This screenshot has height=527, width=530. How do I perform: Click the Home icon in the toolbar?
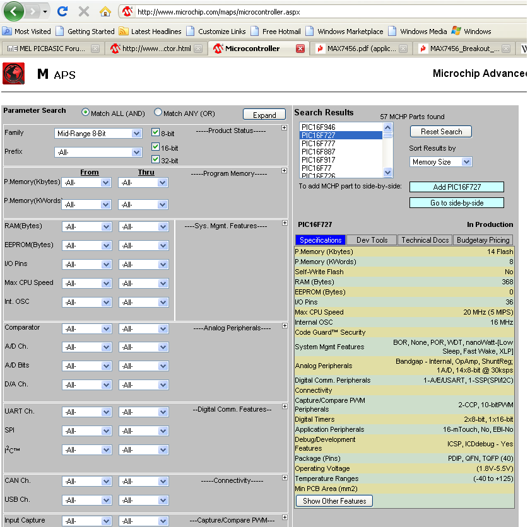105,11
